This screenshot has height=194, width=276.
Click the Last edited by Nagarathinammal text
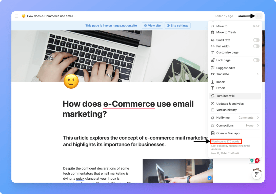tap(230, 147)
